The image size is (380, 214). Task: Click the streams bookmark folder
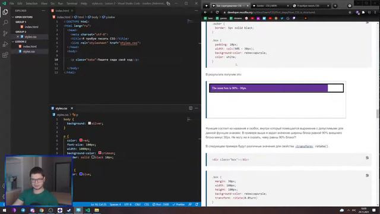236,18
